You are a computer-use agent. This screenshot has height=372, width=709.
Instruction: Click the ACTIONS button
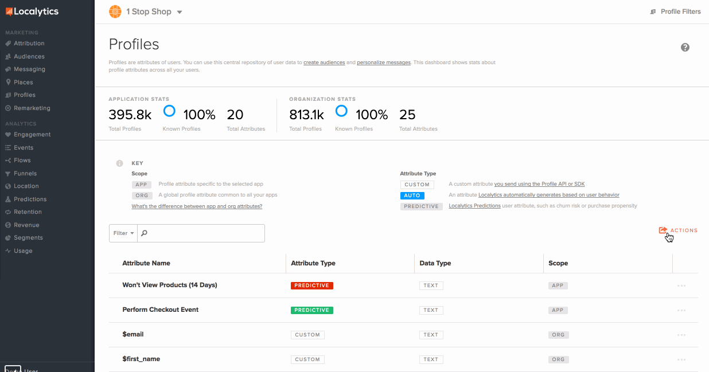[678, 230]
